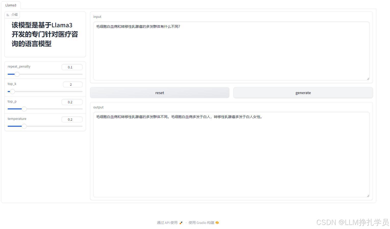Click the 'top_p' label
The width and height of the screenshot is (390, 229).
tap(12, 101)
